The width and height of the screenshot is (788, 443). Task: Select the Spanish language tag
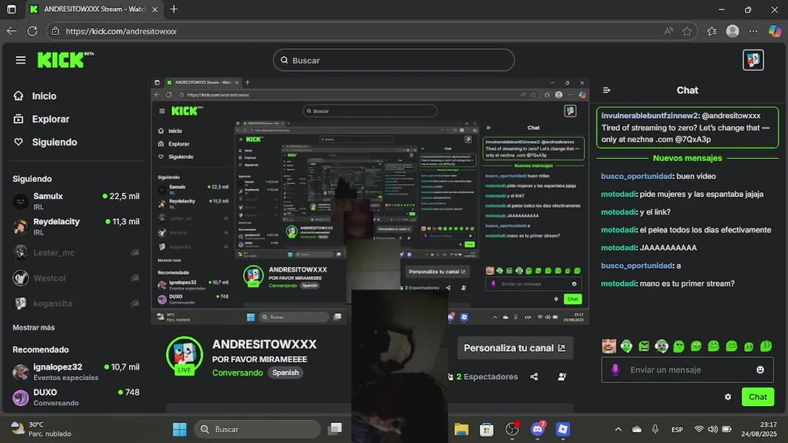coord(286,372)
